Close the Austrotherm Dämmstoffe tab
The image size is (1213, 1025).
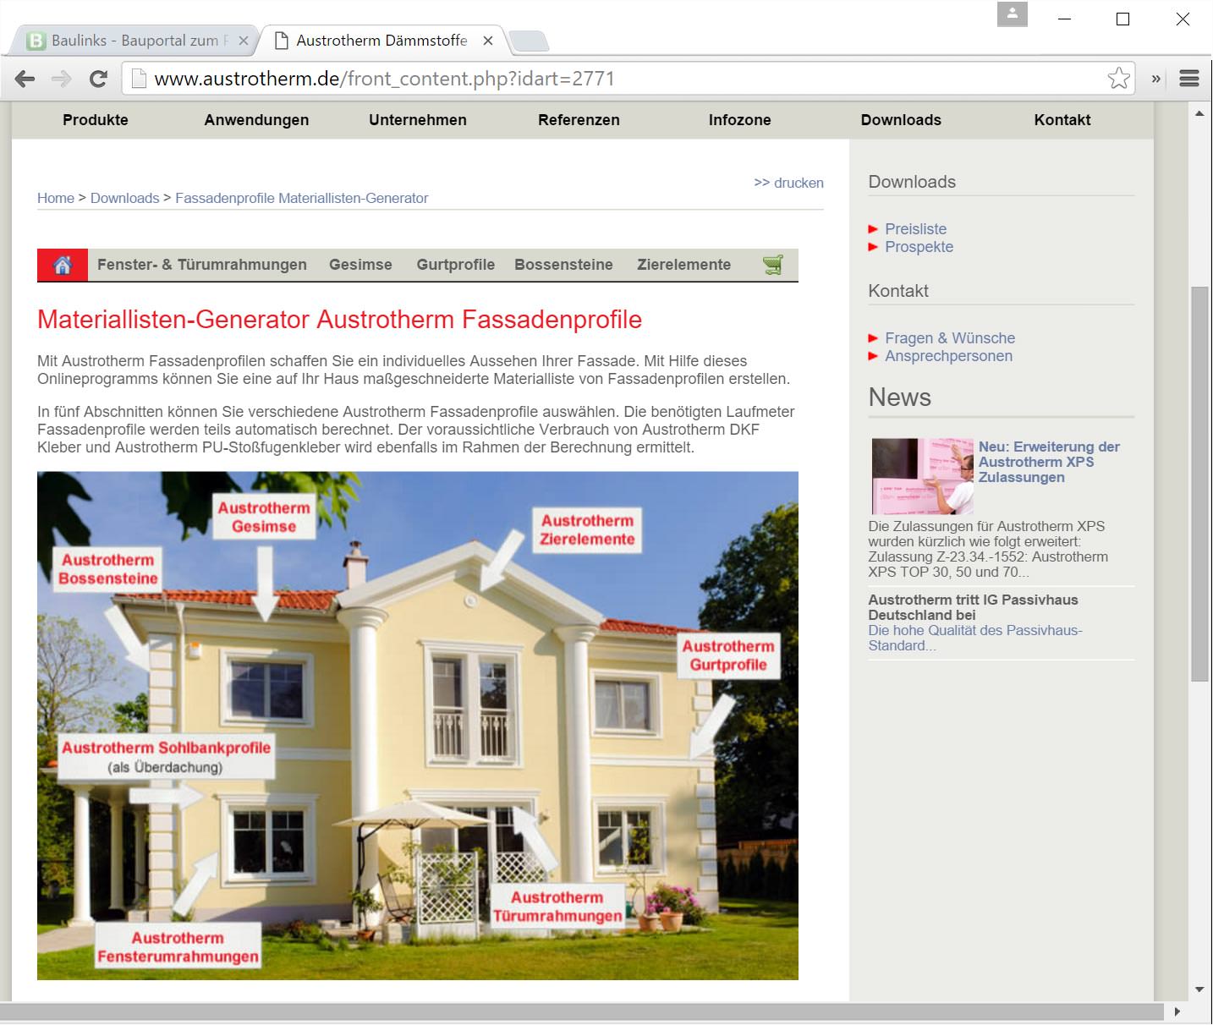tap(488, 41)
